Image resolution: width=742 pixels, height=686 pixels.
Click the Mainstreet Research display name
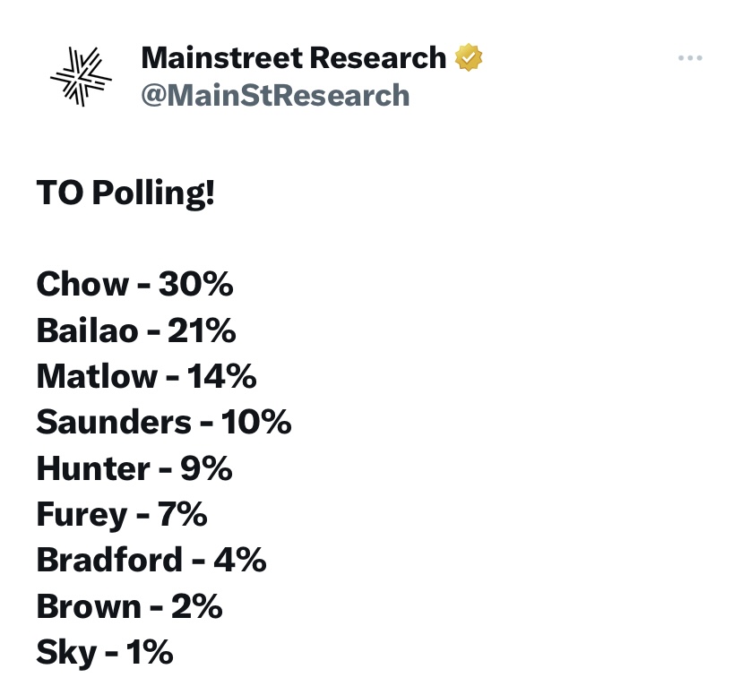pyautogui.click(x=294, y=58)
